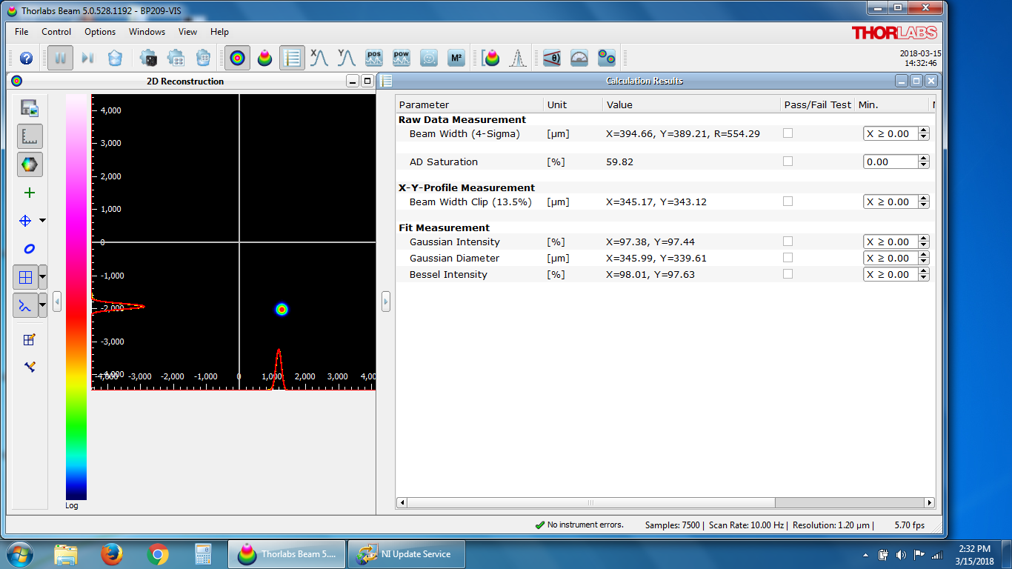This screenshot has width=1012, height=569.
Task: Toggle the Calculation Results list icon
Action: pyautogui.click(x=292, y=58)
